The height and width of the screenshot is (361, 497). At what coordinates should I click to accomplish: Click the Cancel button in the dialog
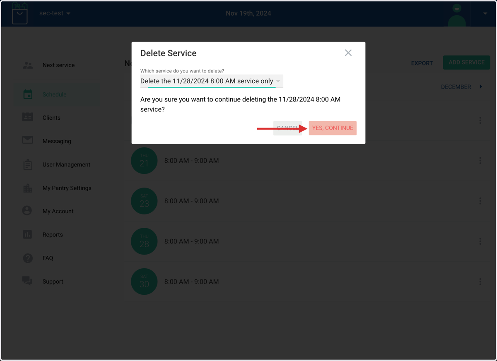click(x=287, y=128)
